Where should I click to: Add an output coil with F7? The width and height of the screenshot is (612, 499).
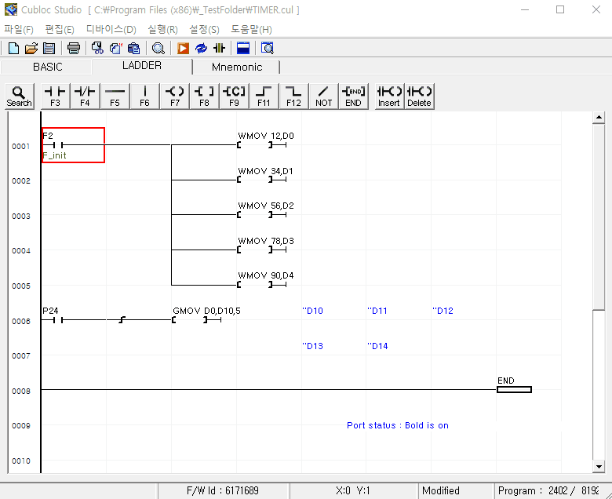click(x=174, y=96)
